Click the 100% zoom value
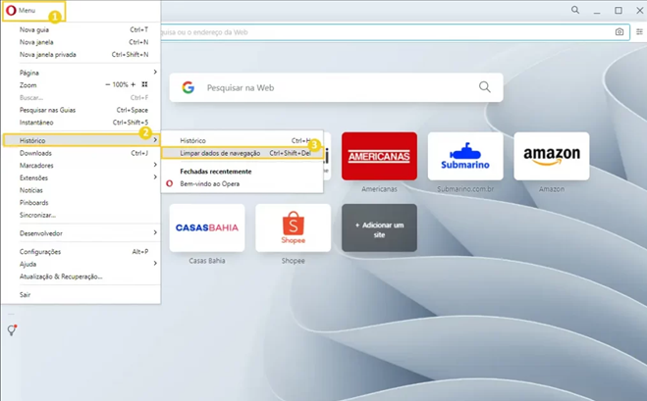This screenshot has width=647, height=401. pos(120,84)
